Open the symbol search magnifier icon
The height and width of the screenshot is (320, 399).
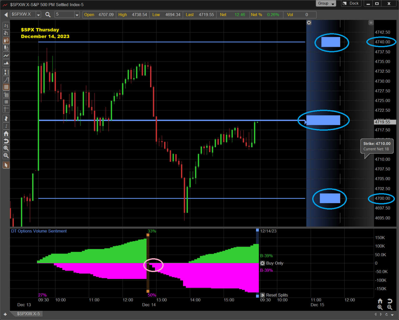click(x=48, y=15)
